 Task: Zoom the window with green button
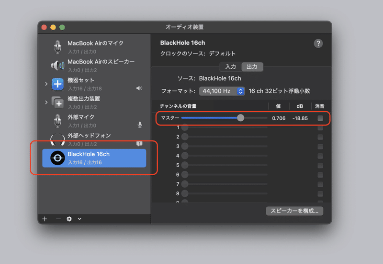tap(62, 27)
